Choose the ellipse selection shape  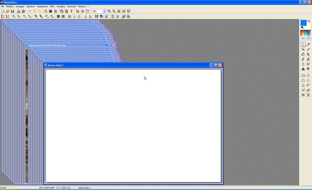coord(308,76)
